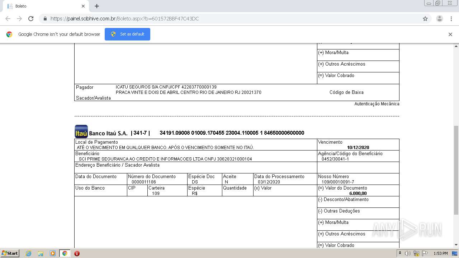This screenshot has height=258, width=459.
Task: Click the PRACA VINTE E DOIS address line
Action: tap(189, 92)
